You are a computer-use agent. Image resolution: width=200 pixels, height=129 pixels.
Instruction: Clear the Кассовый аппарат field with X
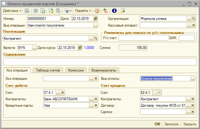tap(193, 25)
